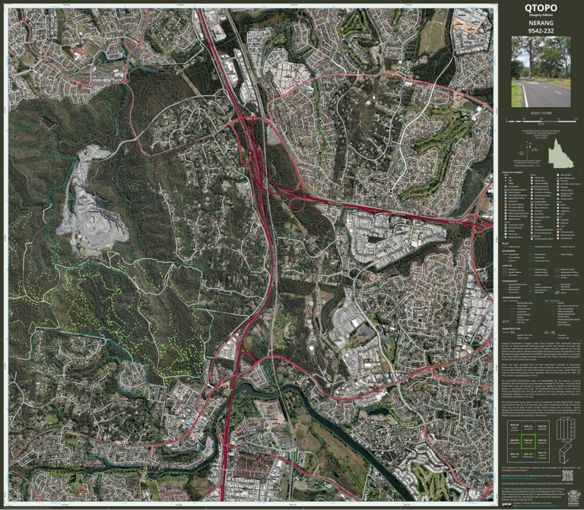
Task: Click the QTOPO title text
Action: 541,8
